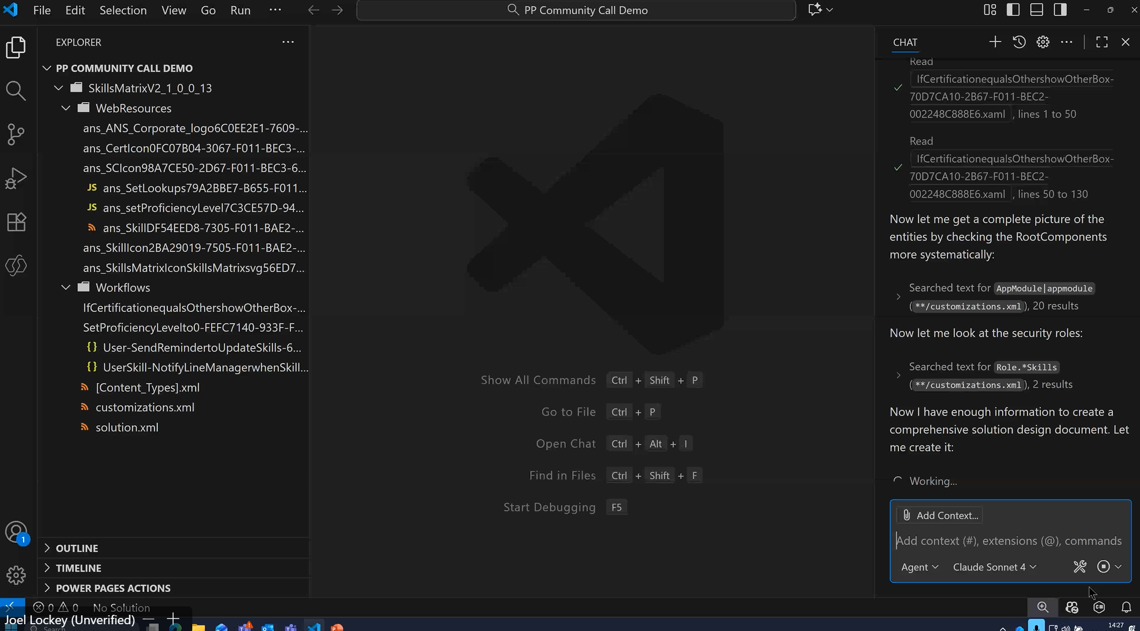Expand the OUTLINE section
Viewport: 1140px width, 631px height.
(x=77, y=548)
